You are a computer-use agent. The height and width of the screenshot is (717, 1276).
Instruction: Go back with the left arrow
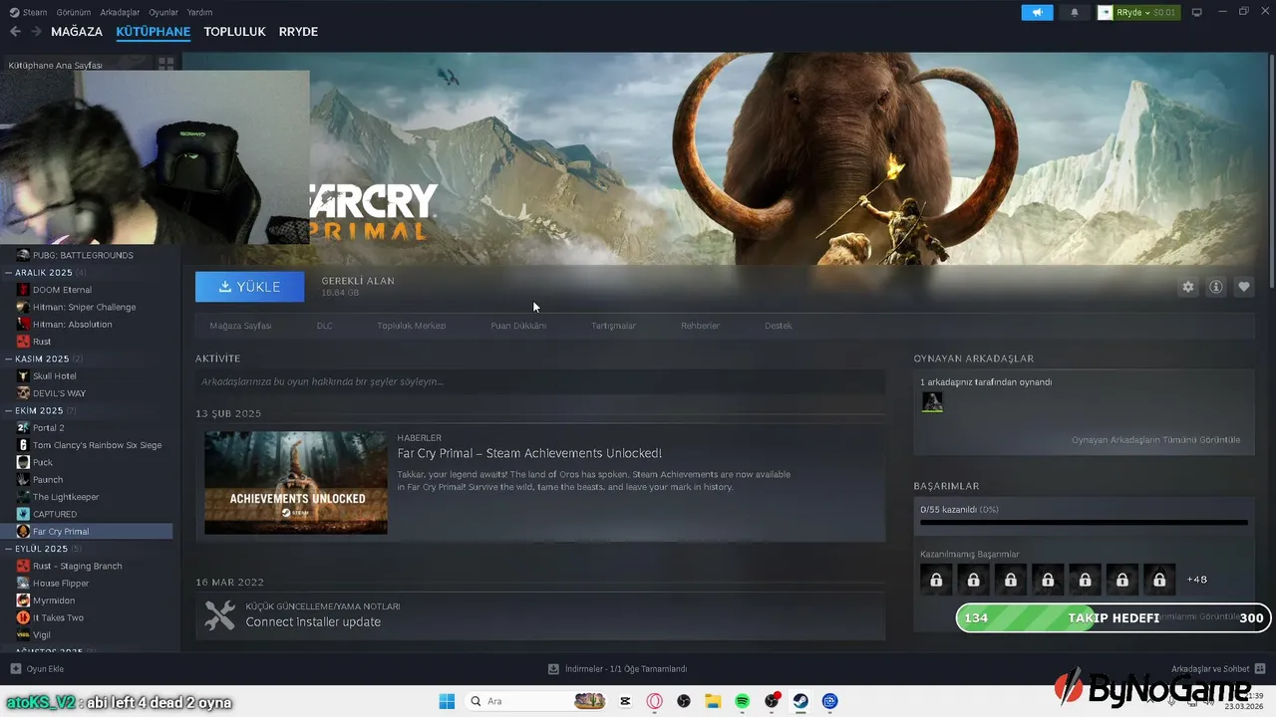coord(15,32)
